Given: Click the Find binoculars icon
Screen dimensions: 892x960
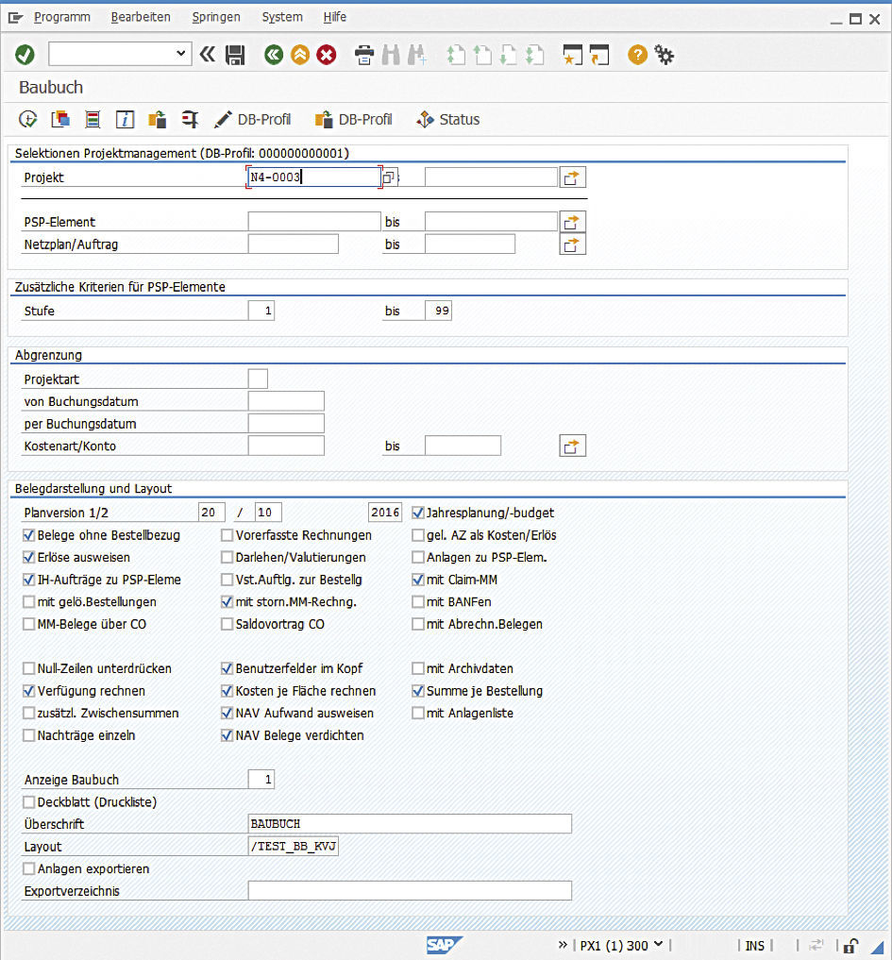Looking at the screenshot, I should (x=391, y=55).
